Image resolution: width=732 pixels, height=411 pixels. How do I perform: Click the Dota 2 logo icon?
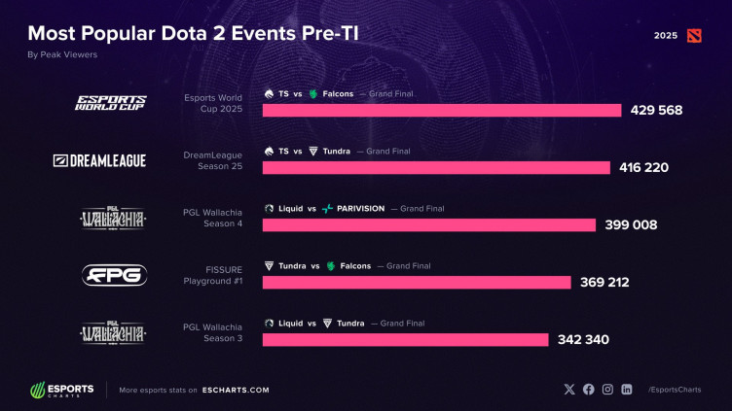point(693,35)
